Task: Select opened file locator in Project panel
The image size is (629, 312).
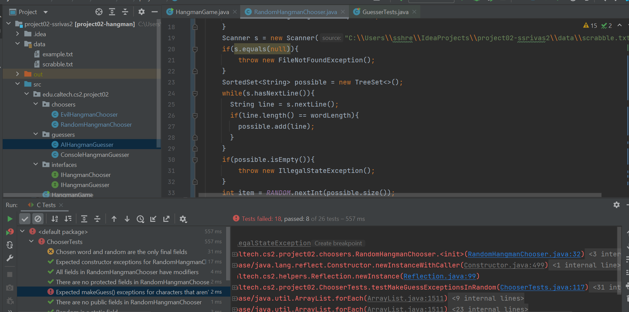Action: tap(99, 12)
